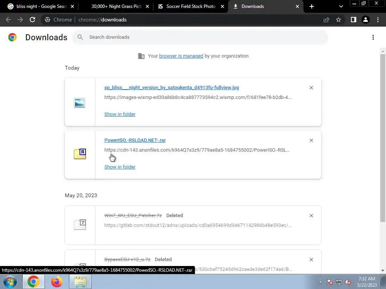Click the anonfiles source URL under PowerISO

pyautogui.click(x=197, y=150)
